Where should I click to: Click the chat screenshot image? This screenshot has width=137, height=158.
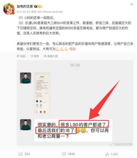75,103
